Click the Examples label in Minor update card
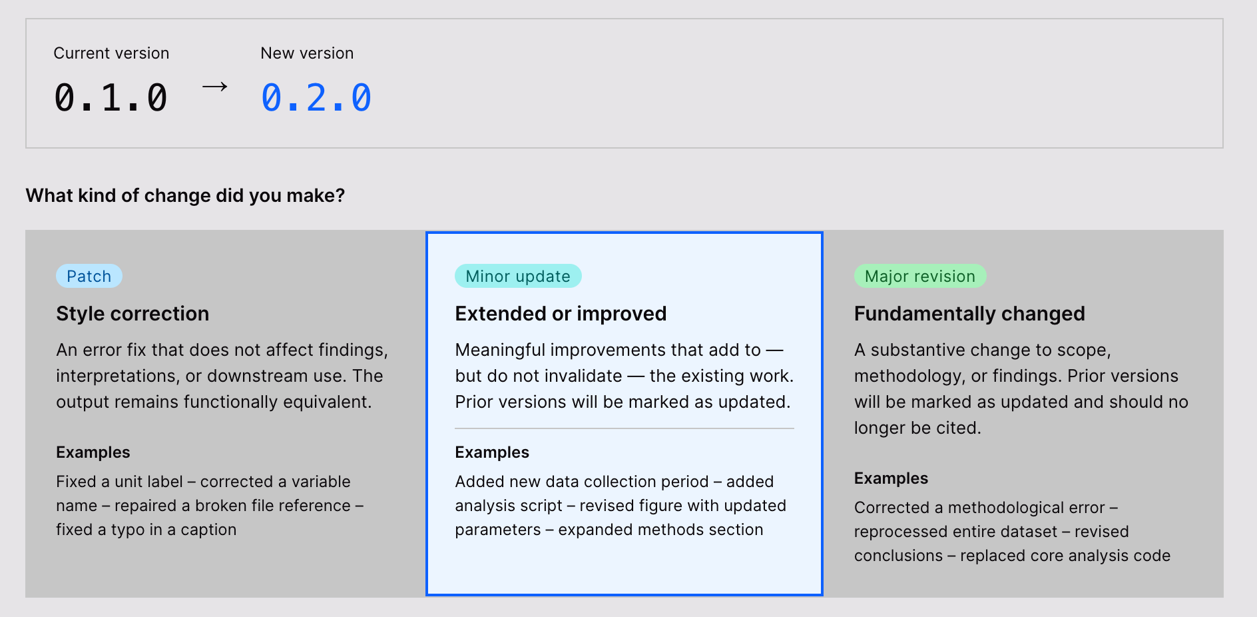The width and height of the screenshot is (1257, 617). 492,452
